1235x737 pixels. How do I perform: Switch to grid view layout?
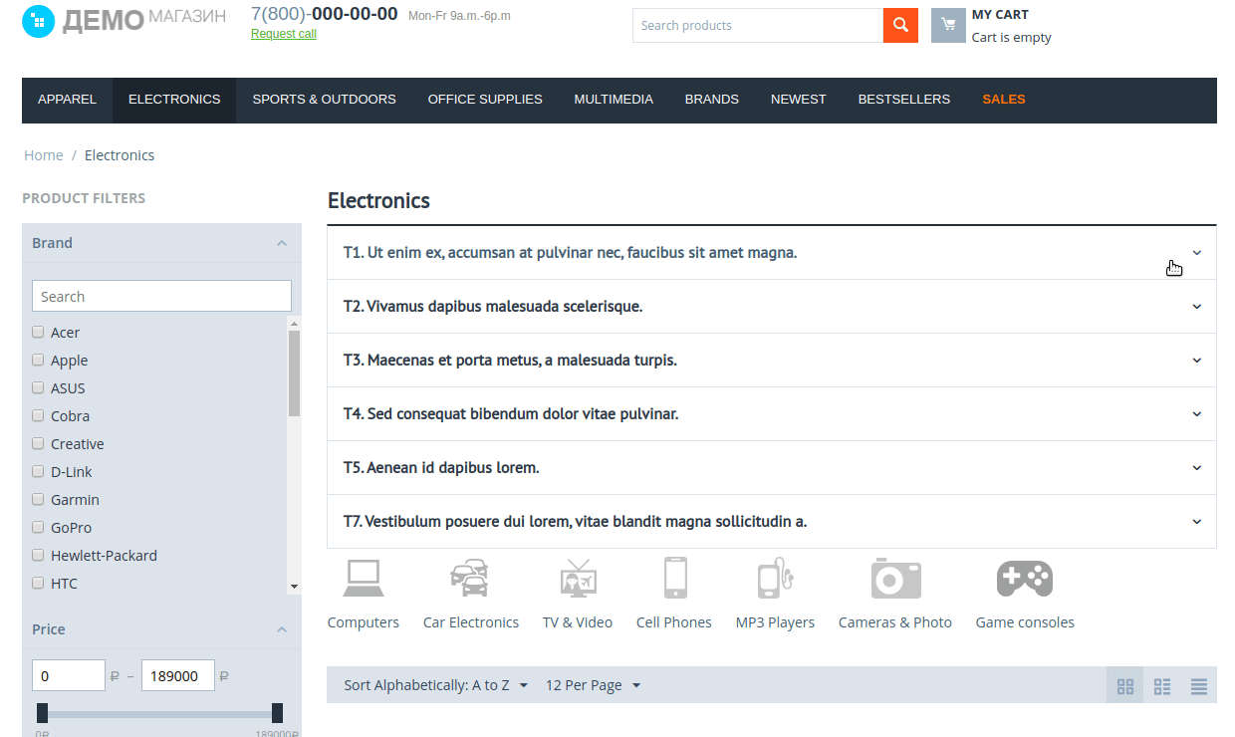pos(1125,685)
